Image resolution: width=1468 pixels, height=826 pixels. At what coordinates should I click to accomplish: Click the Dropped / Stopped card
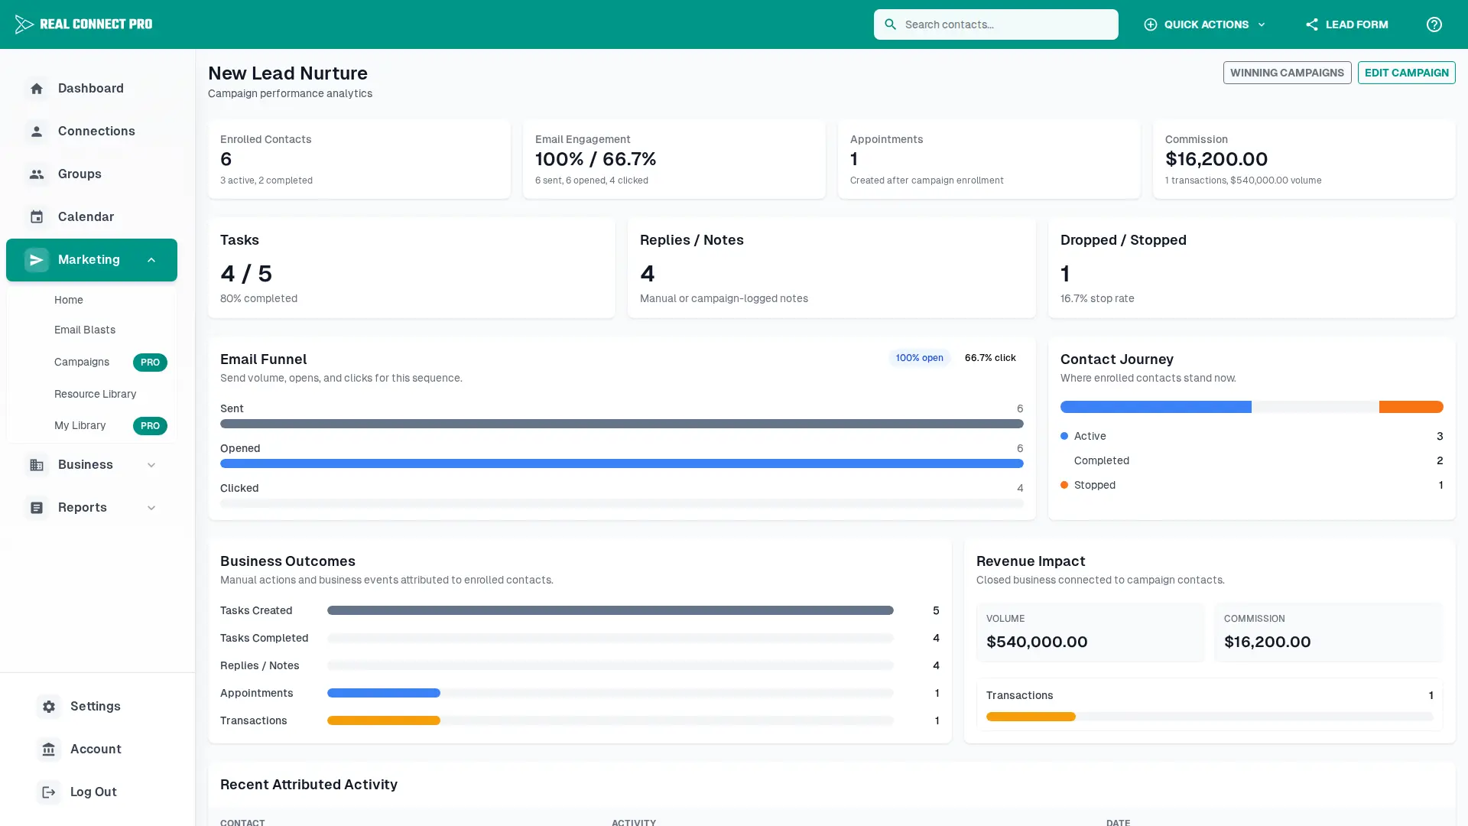[x=1252, y=268]
